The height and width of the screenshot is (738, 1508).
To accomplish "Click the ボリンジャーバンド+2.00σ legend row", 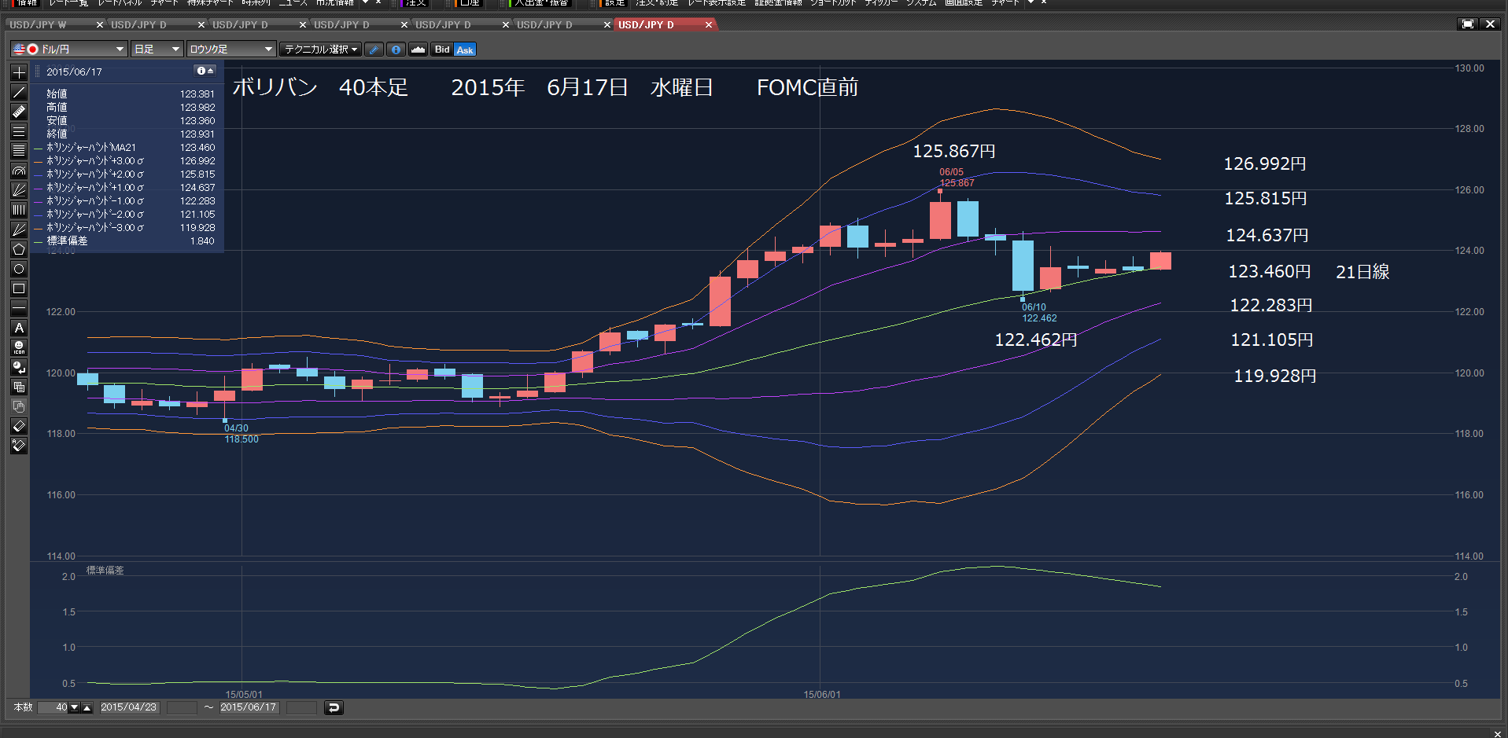I will (126, 174).
